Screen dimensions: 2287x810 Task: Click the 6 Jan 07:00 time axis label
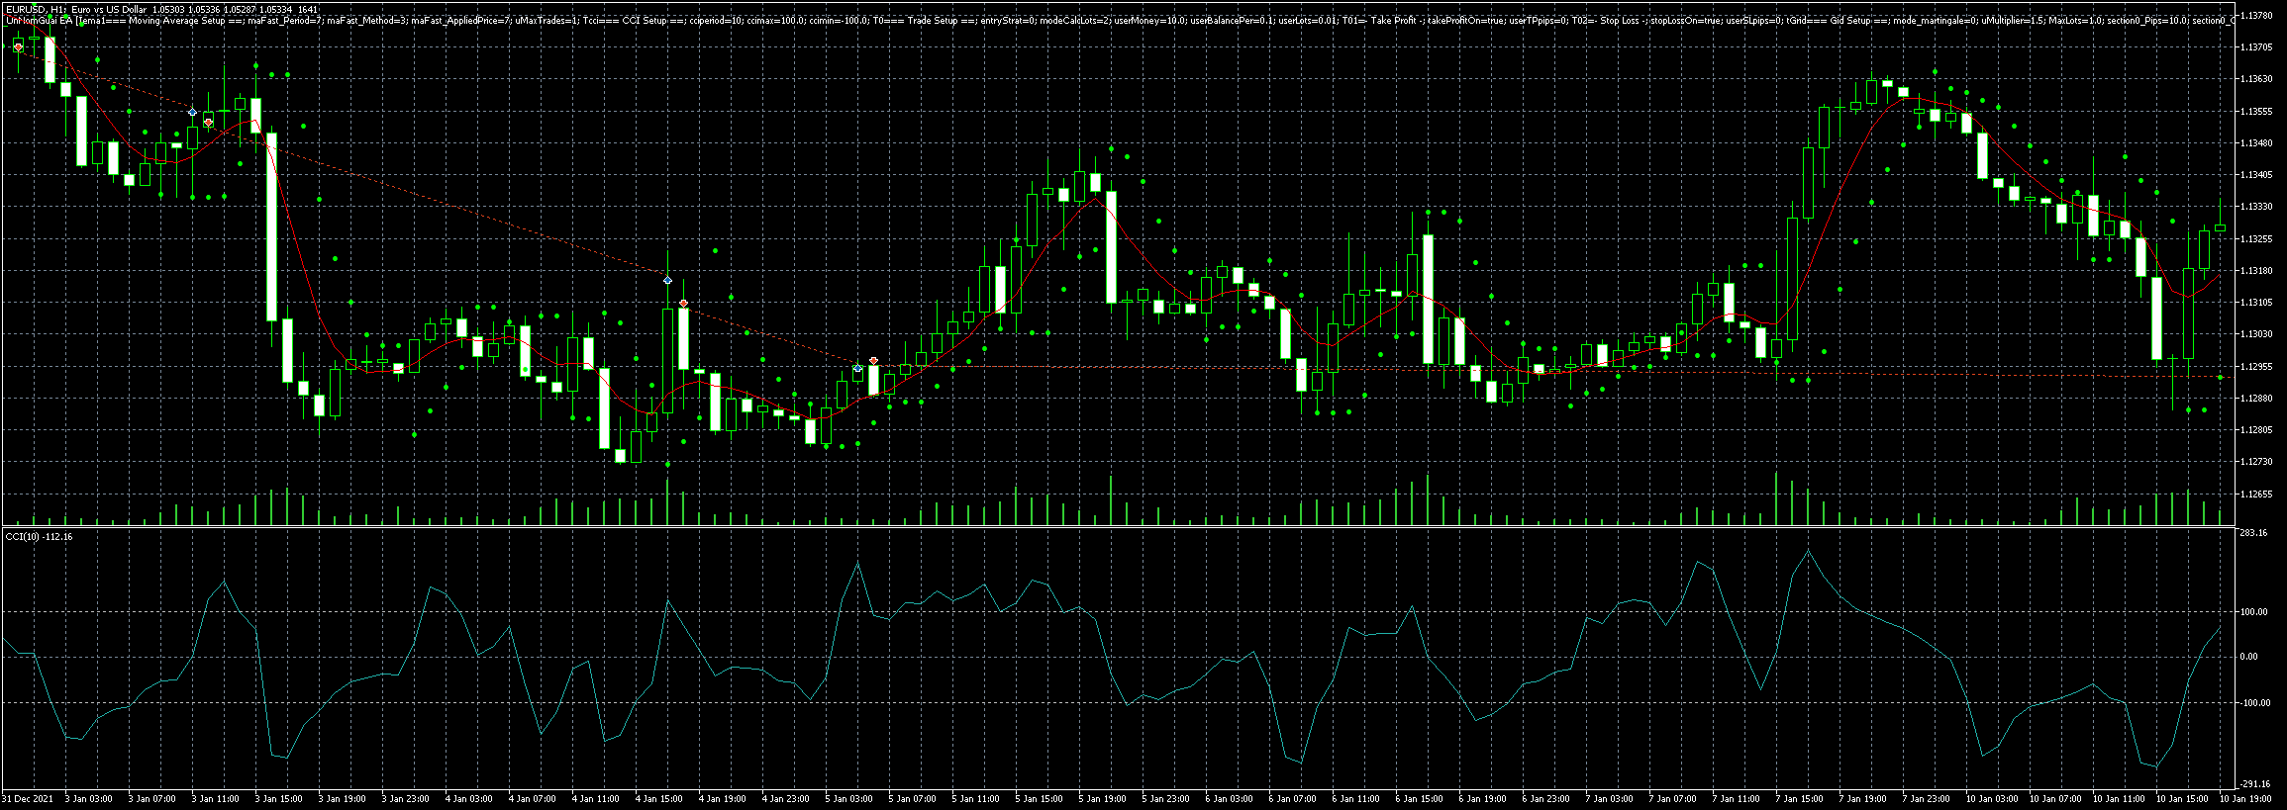coord(1292,798)
